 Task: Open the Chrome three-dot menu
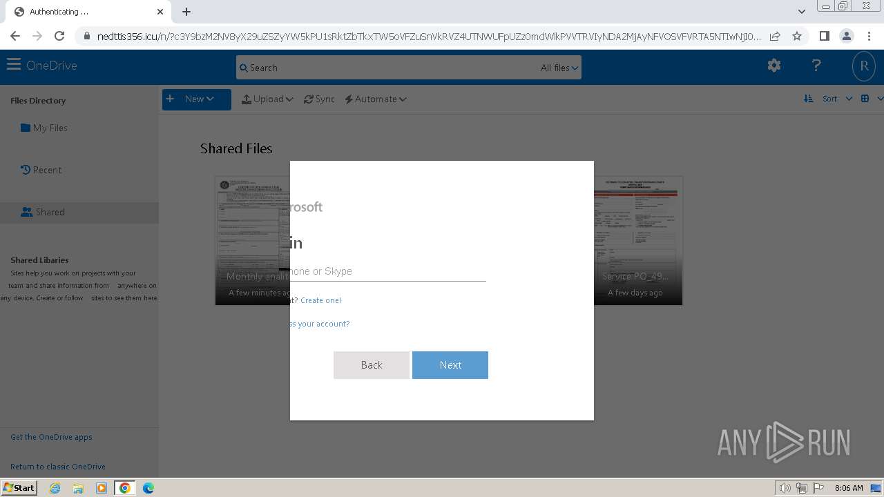point(869,36)
